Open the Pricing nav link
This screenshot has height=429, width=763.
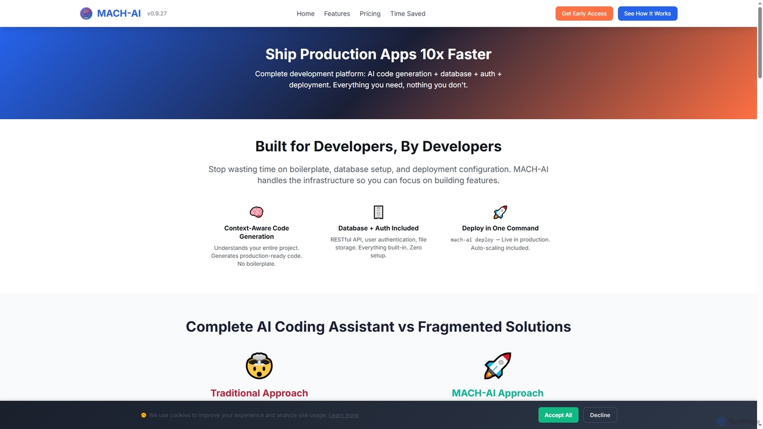coord(370,14)
